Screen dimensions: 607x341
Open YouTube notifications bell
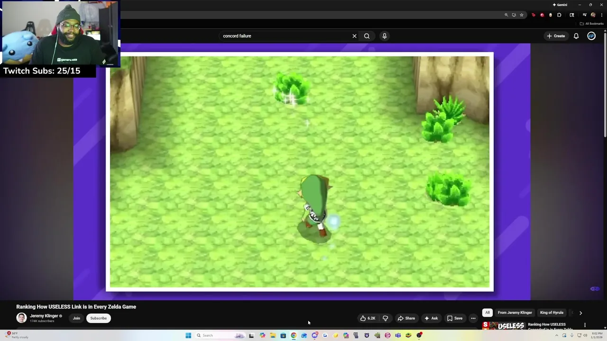tap(576, 36)
